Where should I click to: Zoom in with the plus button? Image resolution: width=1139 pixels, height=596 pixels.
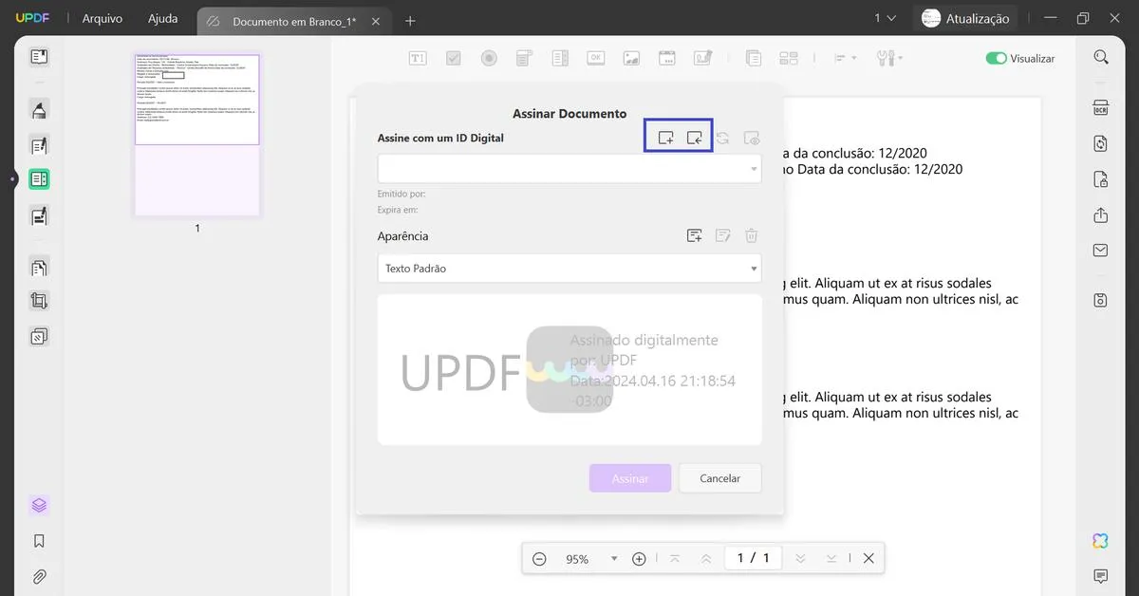tap(639, 559)
